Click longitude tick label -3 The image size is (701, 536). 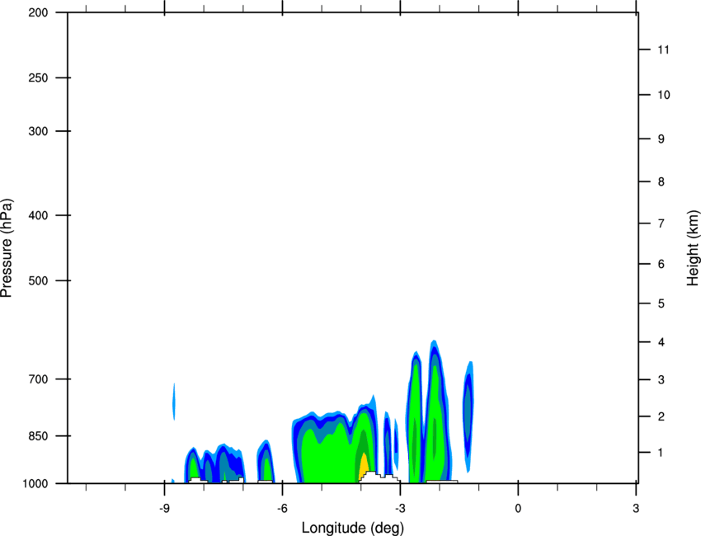tap(400, 509)
